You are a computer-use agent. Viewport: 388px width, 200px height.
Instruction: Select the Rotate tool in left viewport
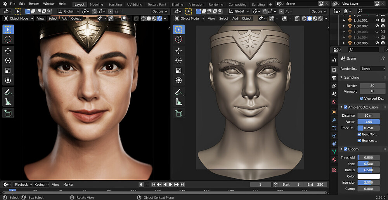[8, 60]
